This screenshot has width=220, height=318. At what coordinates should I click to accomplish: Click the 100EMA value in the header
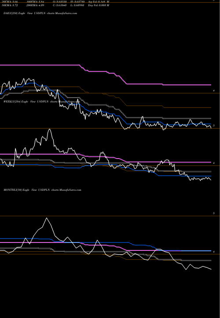tap(35, 2)
